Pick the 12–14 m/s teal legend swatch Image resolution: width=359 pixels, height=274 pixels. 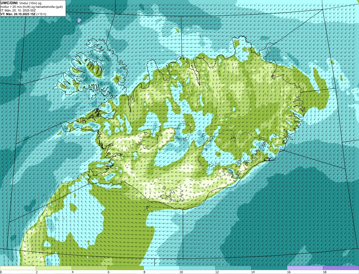coord(233,268)
